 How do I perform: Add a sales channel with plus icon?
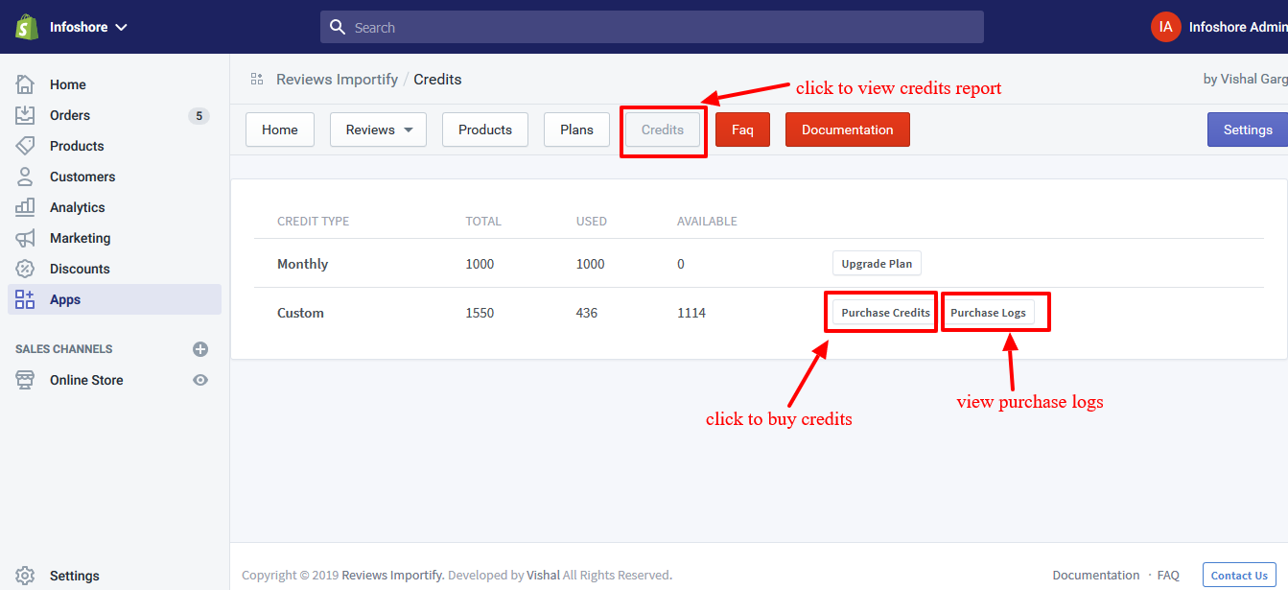click(200, 349)
